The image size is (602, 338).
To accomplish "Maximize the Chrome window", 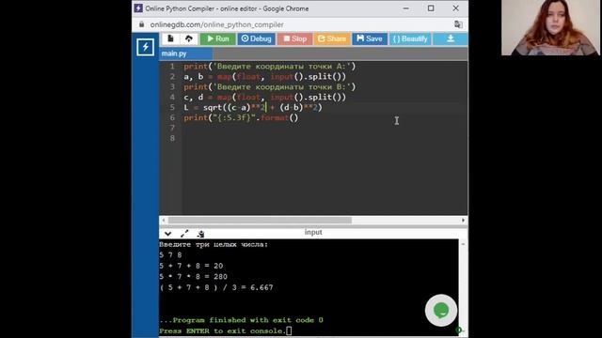I will (431, 8).
